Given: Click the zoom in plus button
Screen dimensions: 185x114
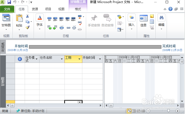Looking at the screenshot, I should (178, 111).
